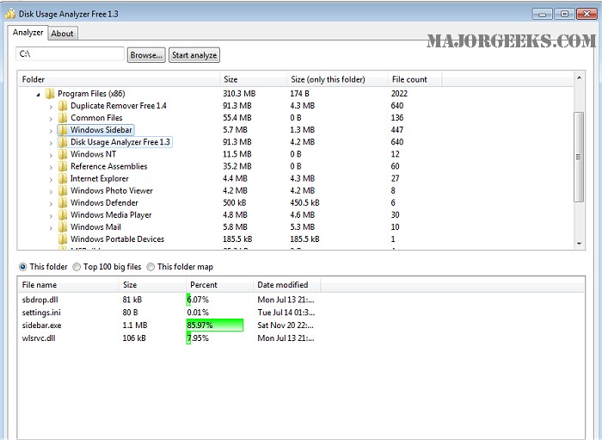Expand the Common Files node
The width and height of the screenshot is (602, 440).
click(x=51, y=118)
